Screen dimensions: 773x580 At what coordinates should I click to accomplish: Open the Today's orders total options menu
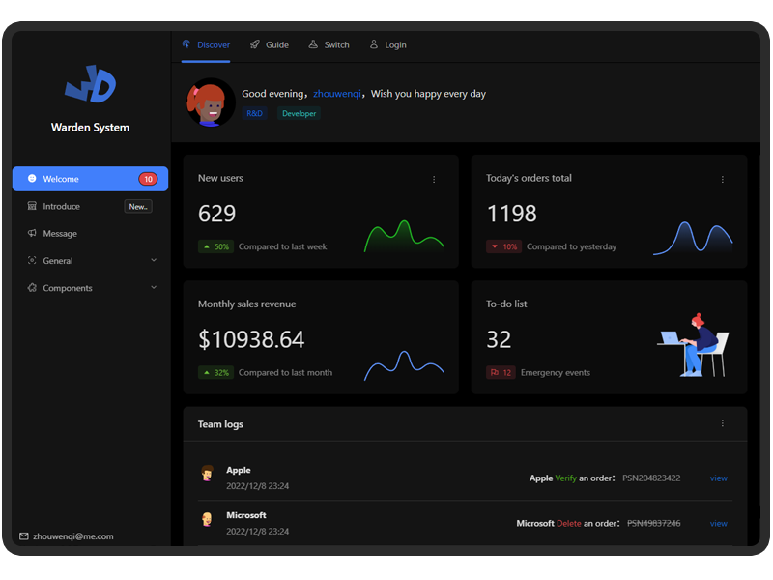coord(722,179)
